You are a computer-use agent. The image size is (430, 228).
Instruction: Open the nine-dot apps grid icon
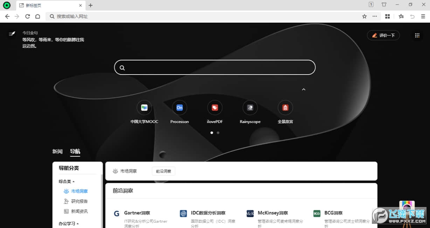point(417,35)
